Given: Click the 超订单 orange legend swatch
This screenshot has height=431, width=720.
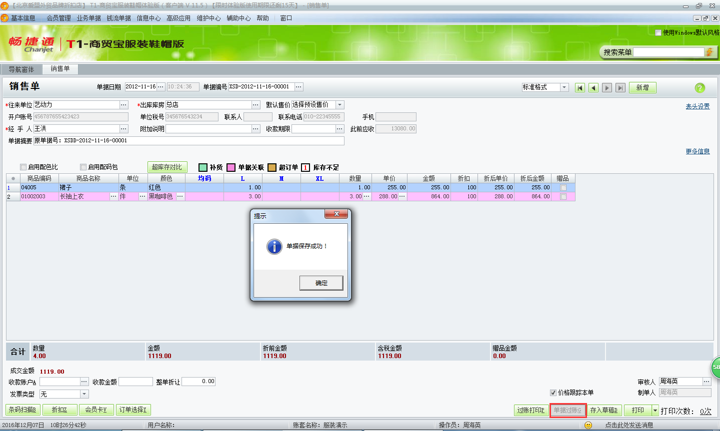Looking at the screenshot, I should click(x=272, y=167).
